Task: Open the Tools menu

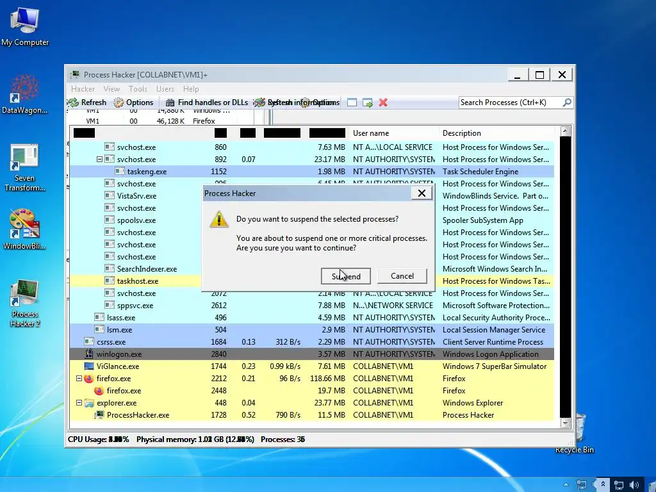Action: [x=138, y=88]
